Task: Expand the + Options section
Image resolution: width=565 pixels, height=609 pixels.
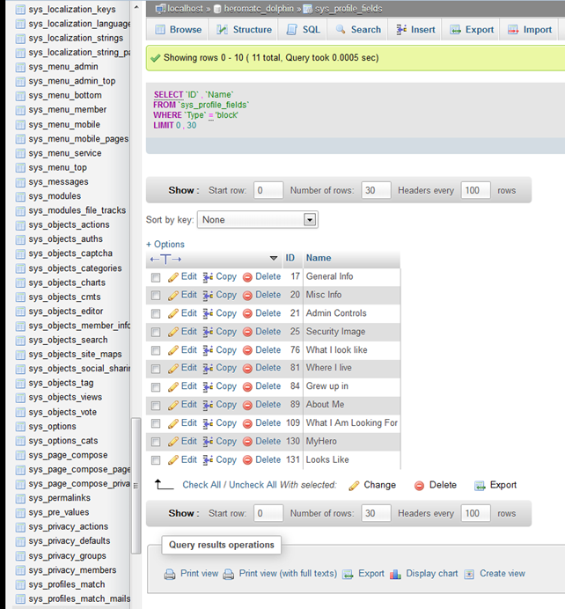Action: 165,245
